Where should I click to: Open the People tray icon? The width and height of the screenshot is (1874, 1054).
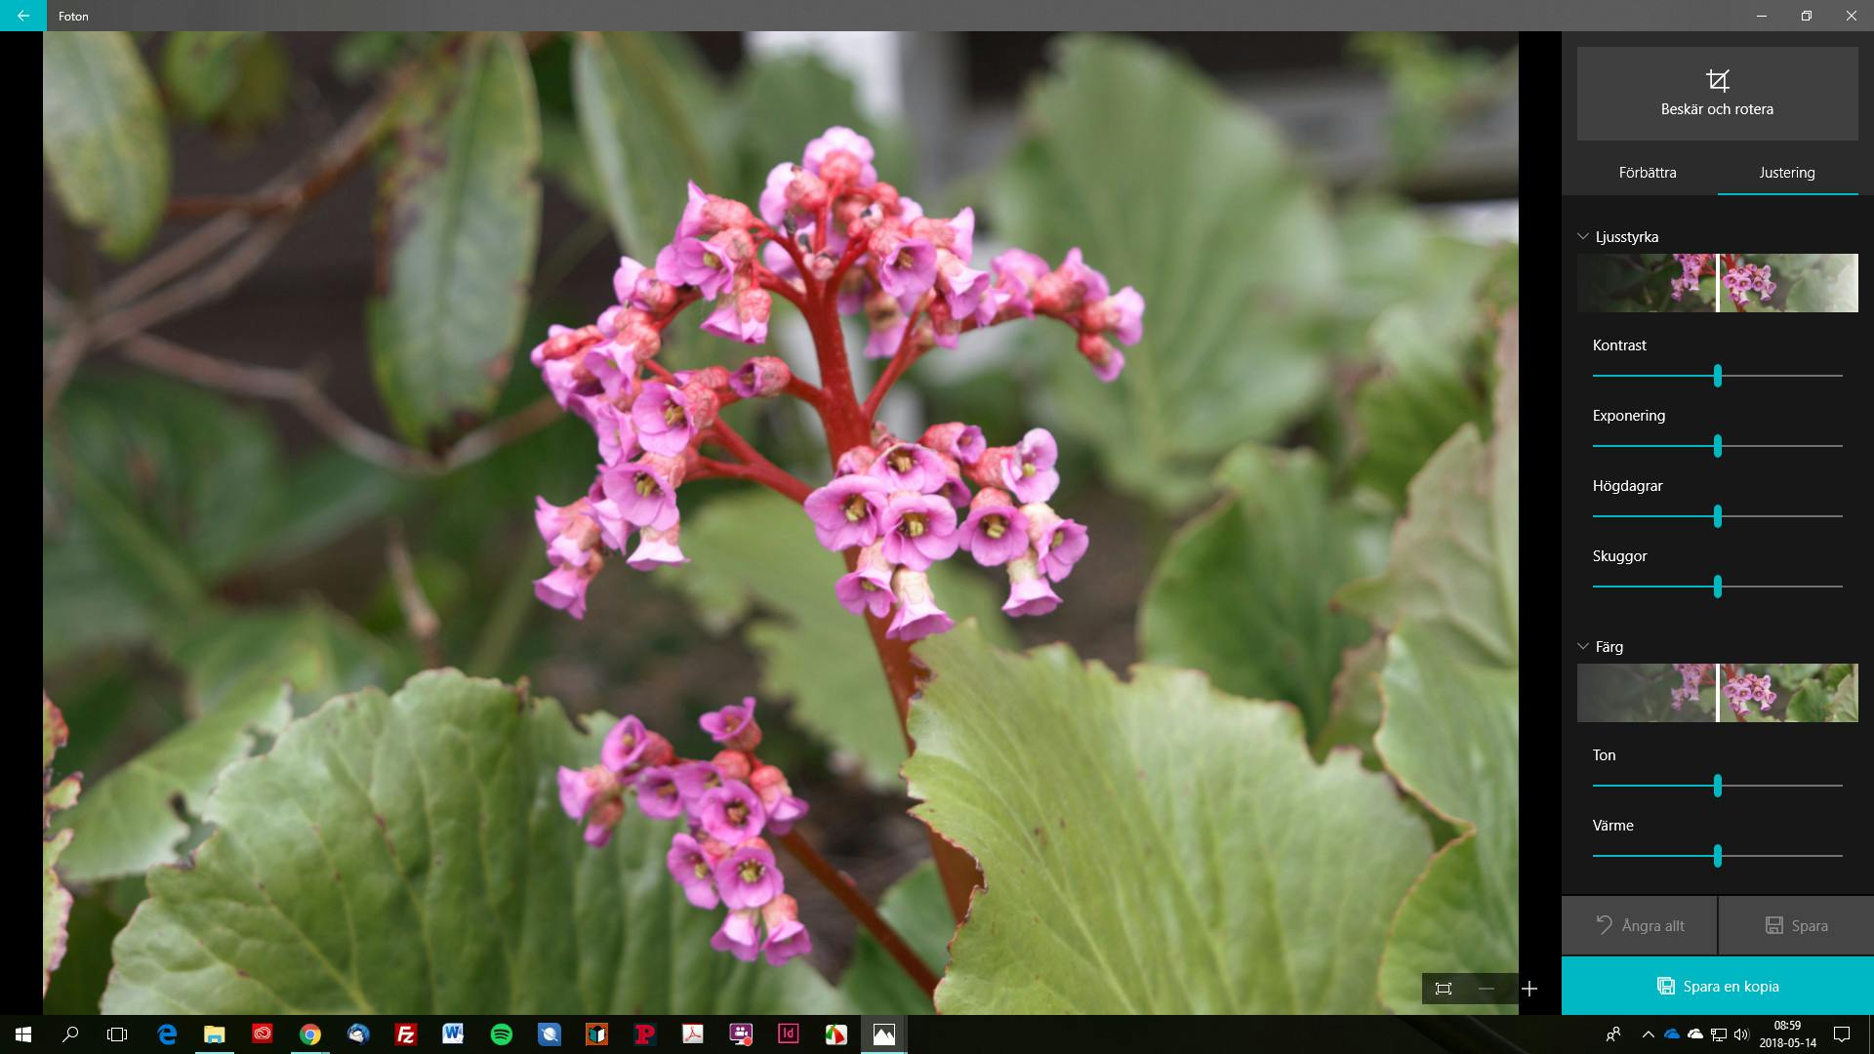[x=1613, y=1034]
